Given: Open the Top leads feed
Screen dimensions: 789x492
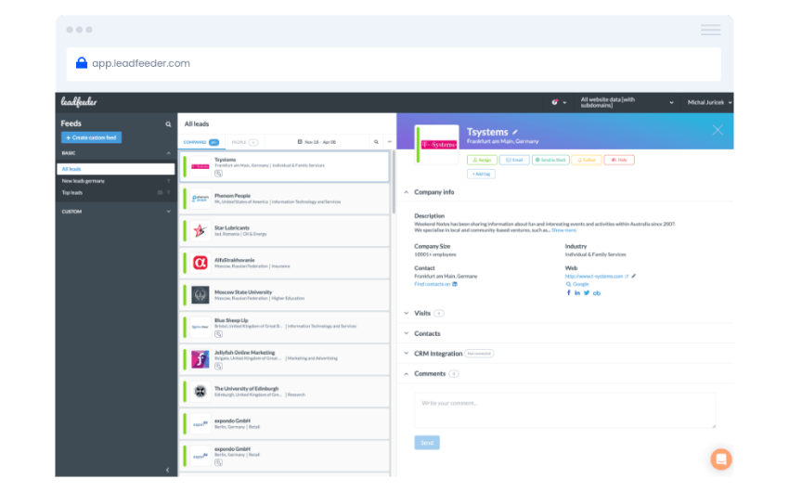Looking at the screenshot, I should tap(72, 193).
